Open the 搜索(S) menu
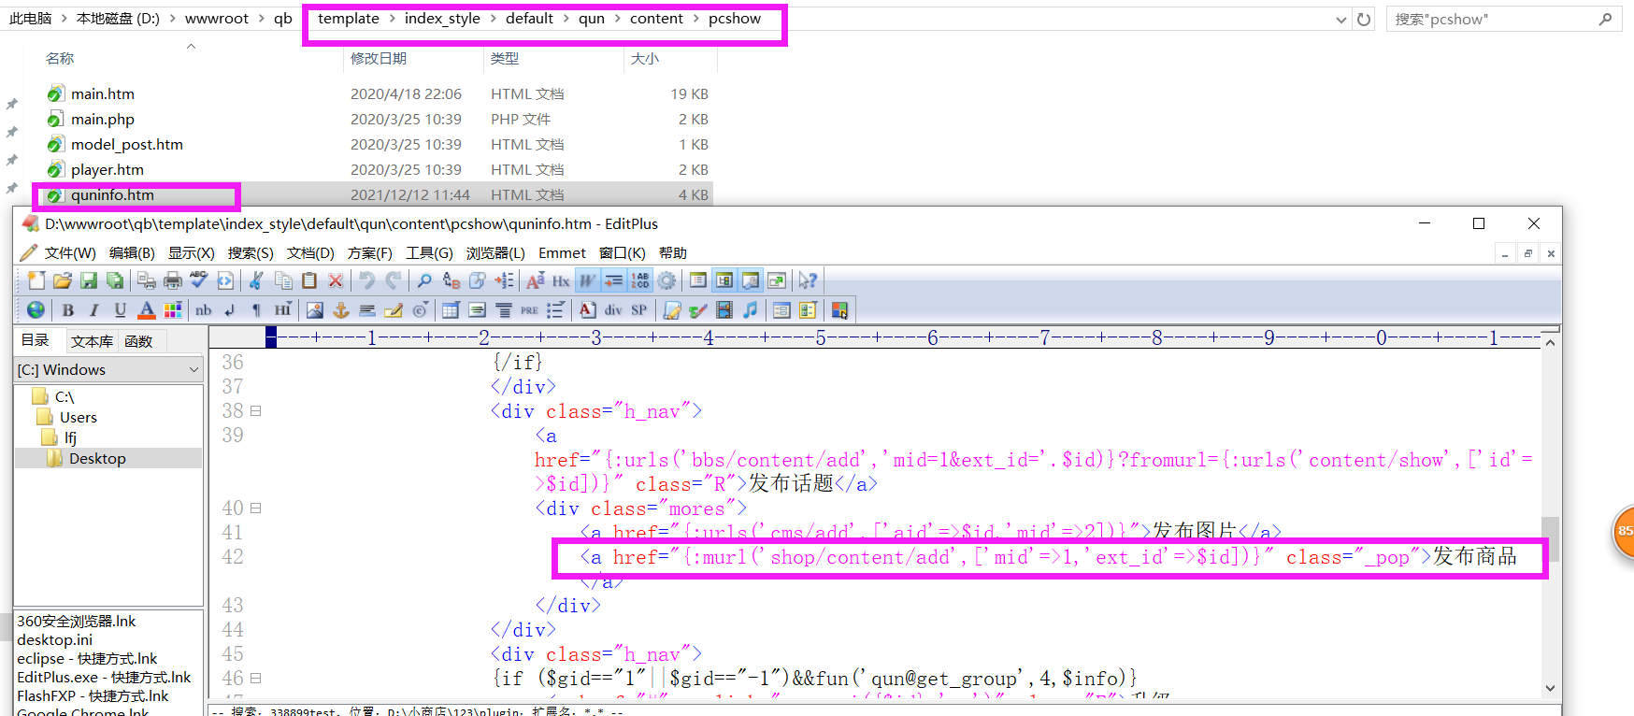The height and width of the screenshot is (716, 1634). tap(250, 253)
